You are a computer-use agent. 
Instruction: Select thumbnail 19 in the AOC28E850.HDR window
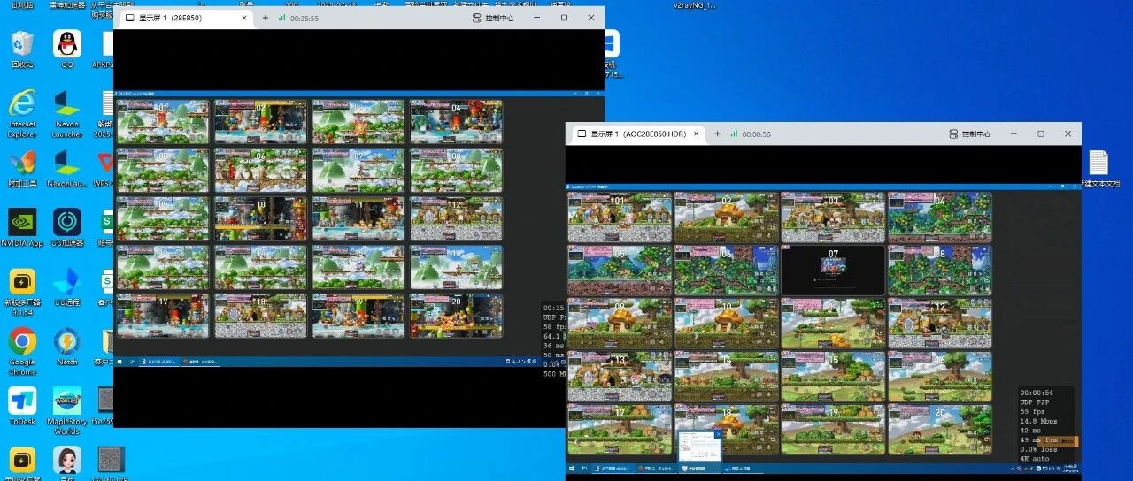[x=833, y=430]
